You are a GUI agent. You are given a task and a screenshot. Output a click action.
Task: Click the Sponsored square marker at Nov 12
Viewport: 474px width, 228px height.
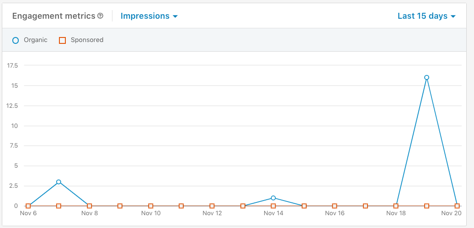tap(212, 206)
